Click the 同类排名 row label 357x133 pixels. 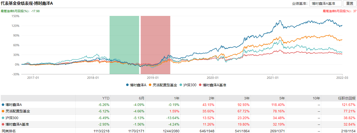tap(8, 131)
